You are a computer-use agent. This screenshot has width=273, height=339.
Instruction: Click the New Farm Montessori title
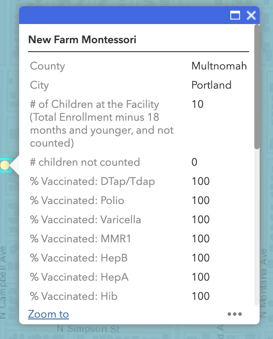pyautogui.click(x=82, y=40)
